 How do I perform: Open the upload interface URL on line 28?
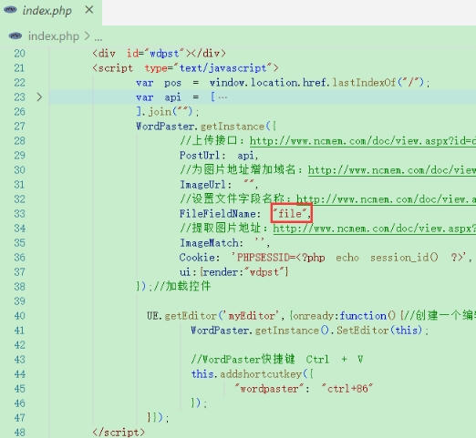click(x=363, y=141)
